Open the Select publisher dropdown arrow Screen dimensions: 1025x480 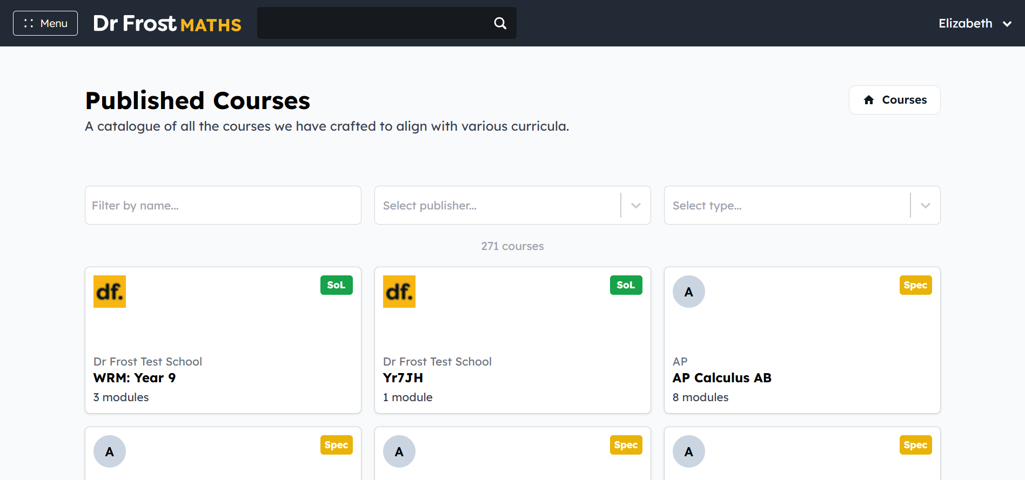pyautogui.click(x=636, y=205)
